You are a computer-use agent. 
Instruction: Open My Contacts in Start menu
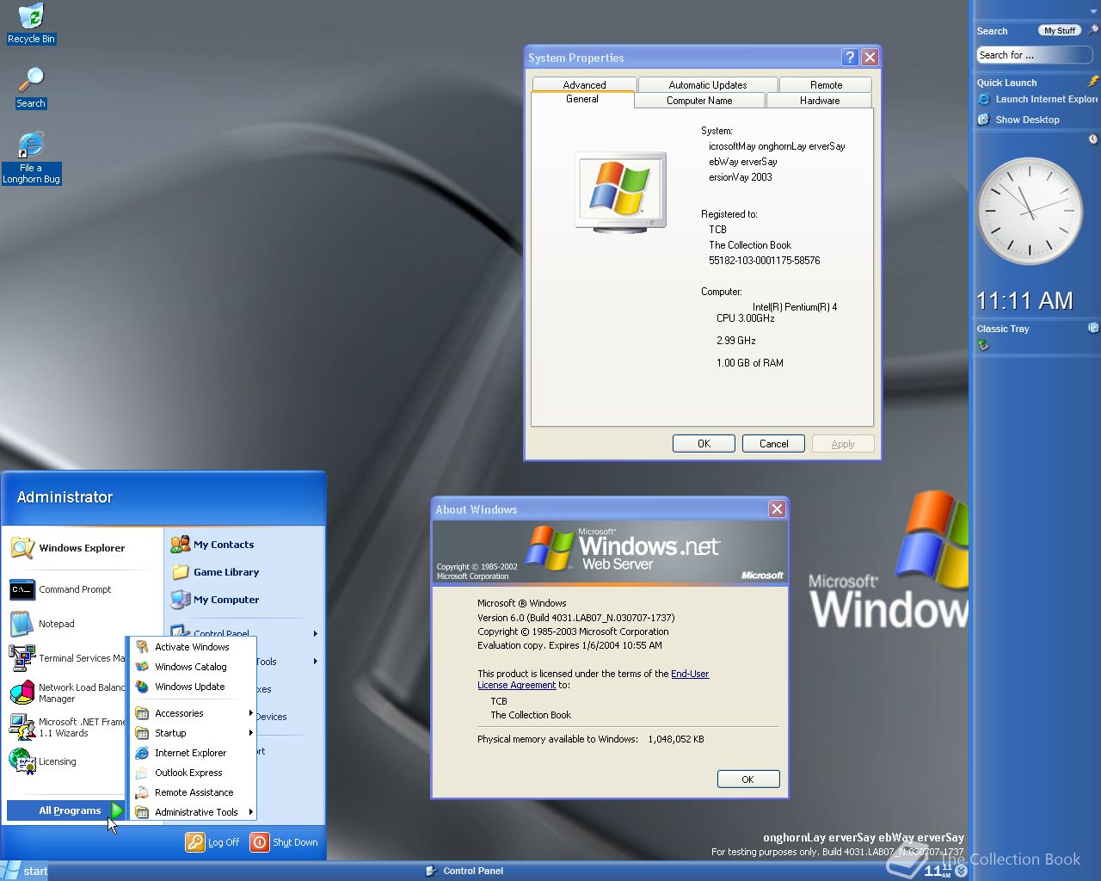coord(212,545)
